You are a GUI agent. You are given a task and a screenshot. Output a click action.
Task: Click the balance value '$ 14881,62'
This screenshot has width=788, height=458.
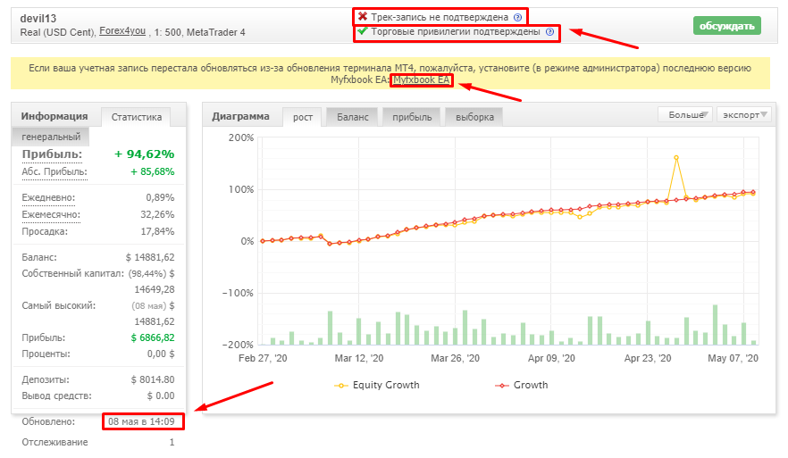(x=150, y=258)
